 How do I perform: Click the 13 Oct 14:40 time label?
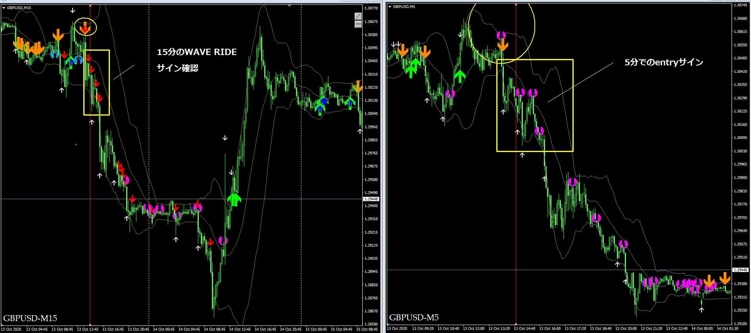point(524,329)
